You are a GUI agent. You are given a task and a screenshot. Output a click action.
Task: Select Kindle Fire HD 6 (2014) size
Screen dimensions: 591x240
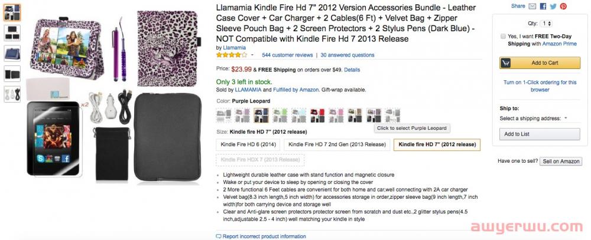click(248, 144)
